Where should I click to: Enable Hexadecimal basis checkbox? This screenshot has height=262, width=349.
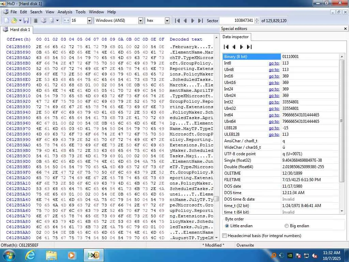click(x=225, y=235)
